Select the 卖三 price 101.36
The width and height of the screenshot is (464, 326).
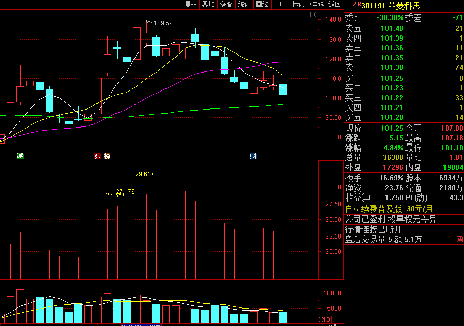pos(392,48)
